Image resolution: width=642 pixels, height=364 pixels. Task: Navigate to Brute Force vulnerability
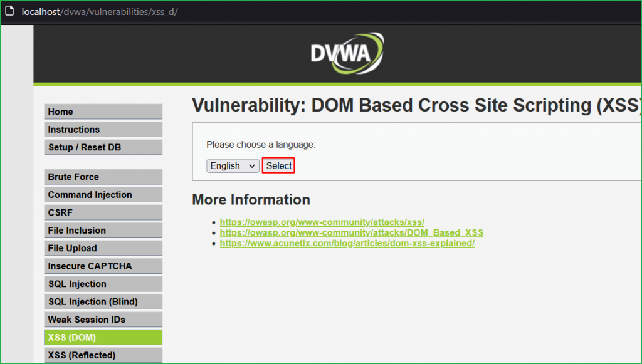(x=103, y=177)
